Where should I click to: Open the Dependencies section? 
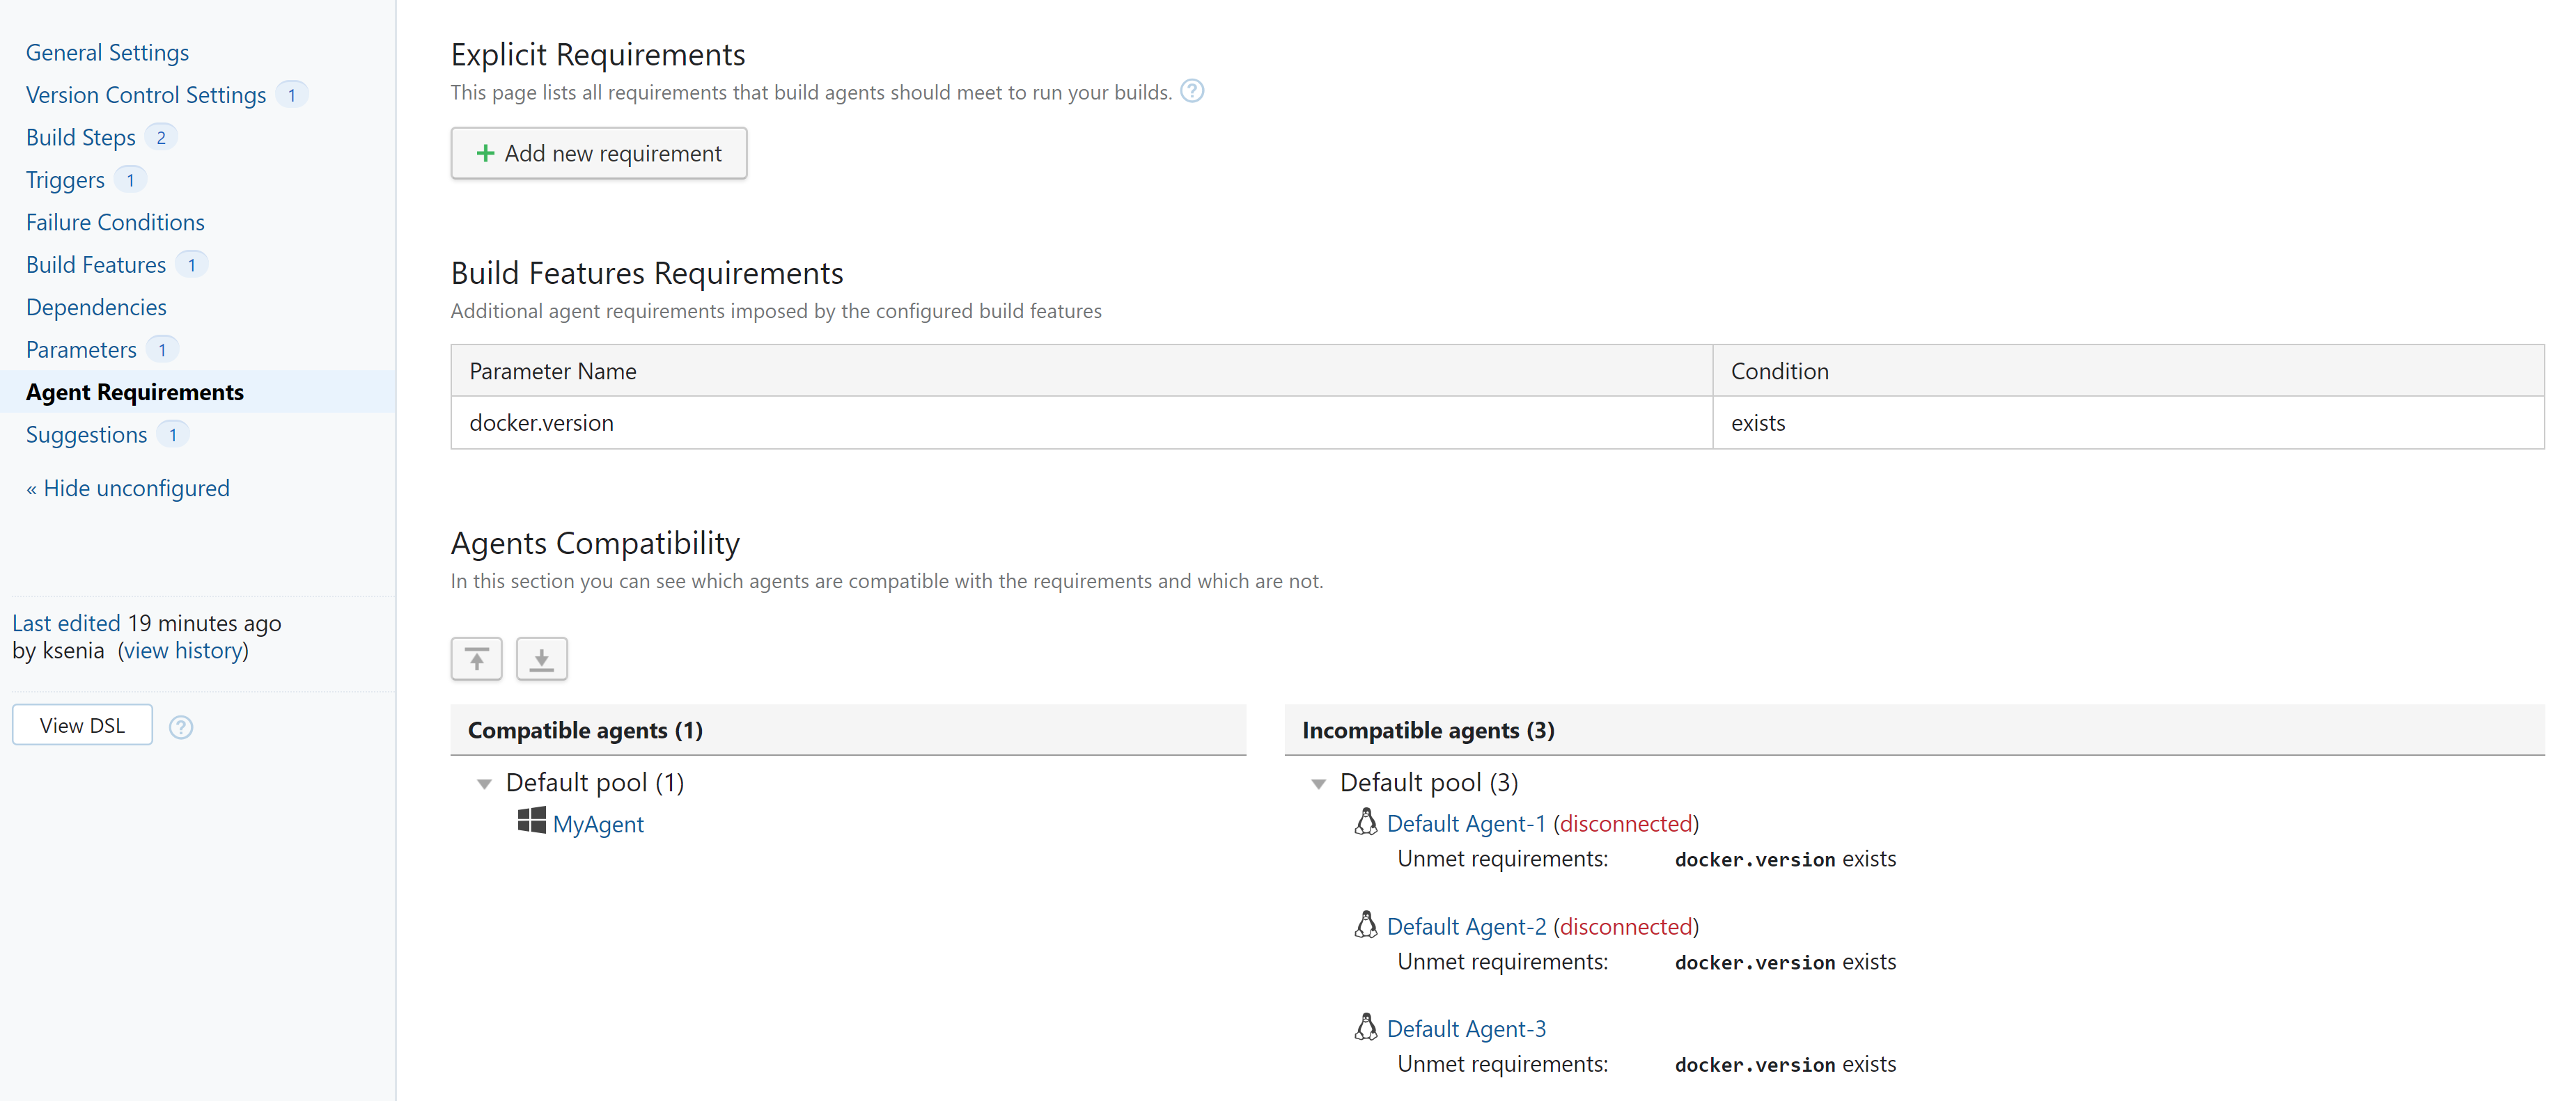[96, 307]
